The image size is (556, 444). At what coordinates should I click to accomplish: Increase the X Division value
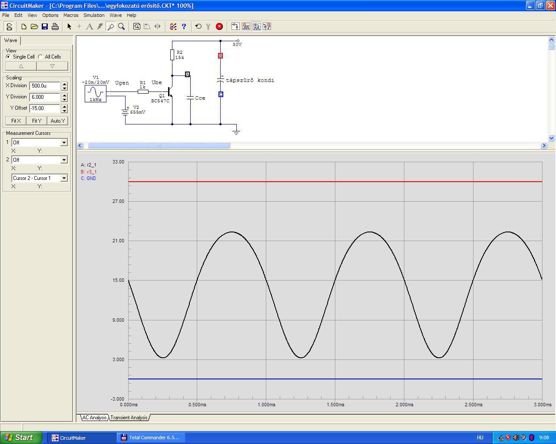click(x=64, y=84)
